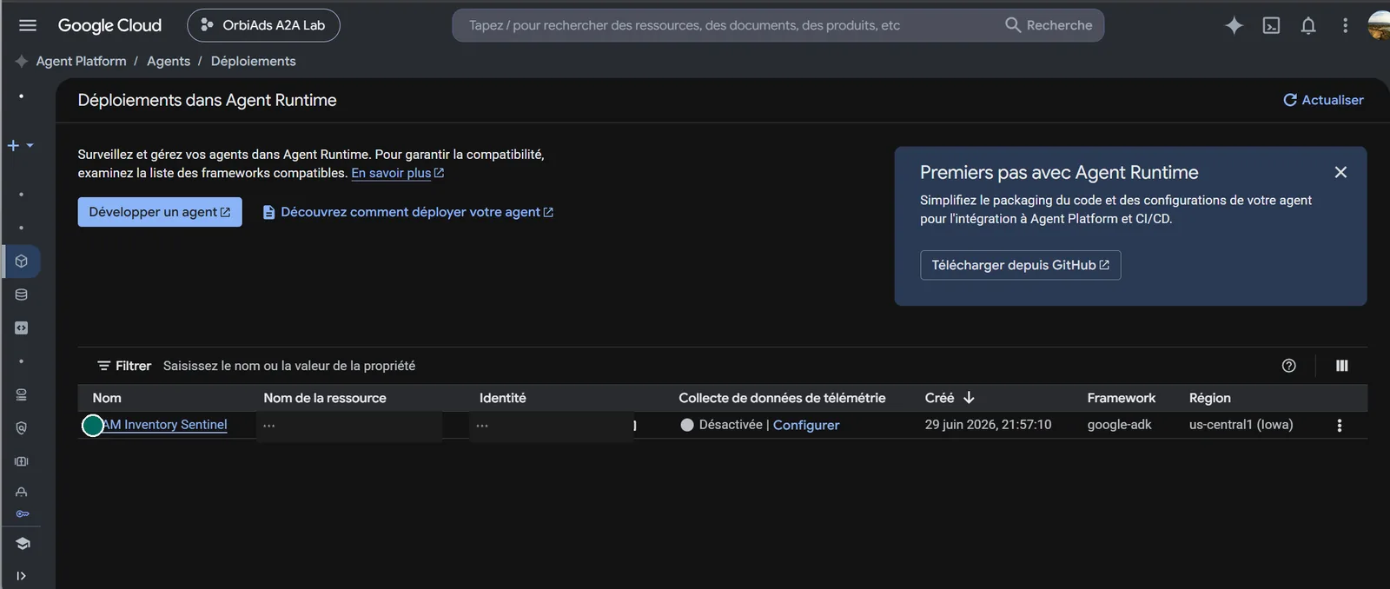Click Déploiements breadcrumb

coord(253,61)
